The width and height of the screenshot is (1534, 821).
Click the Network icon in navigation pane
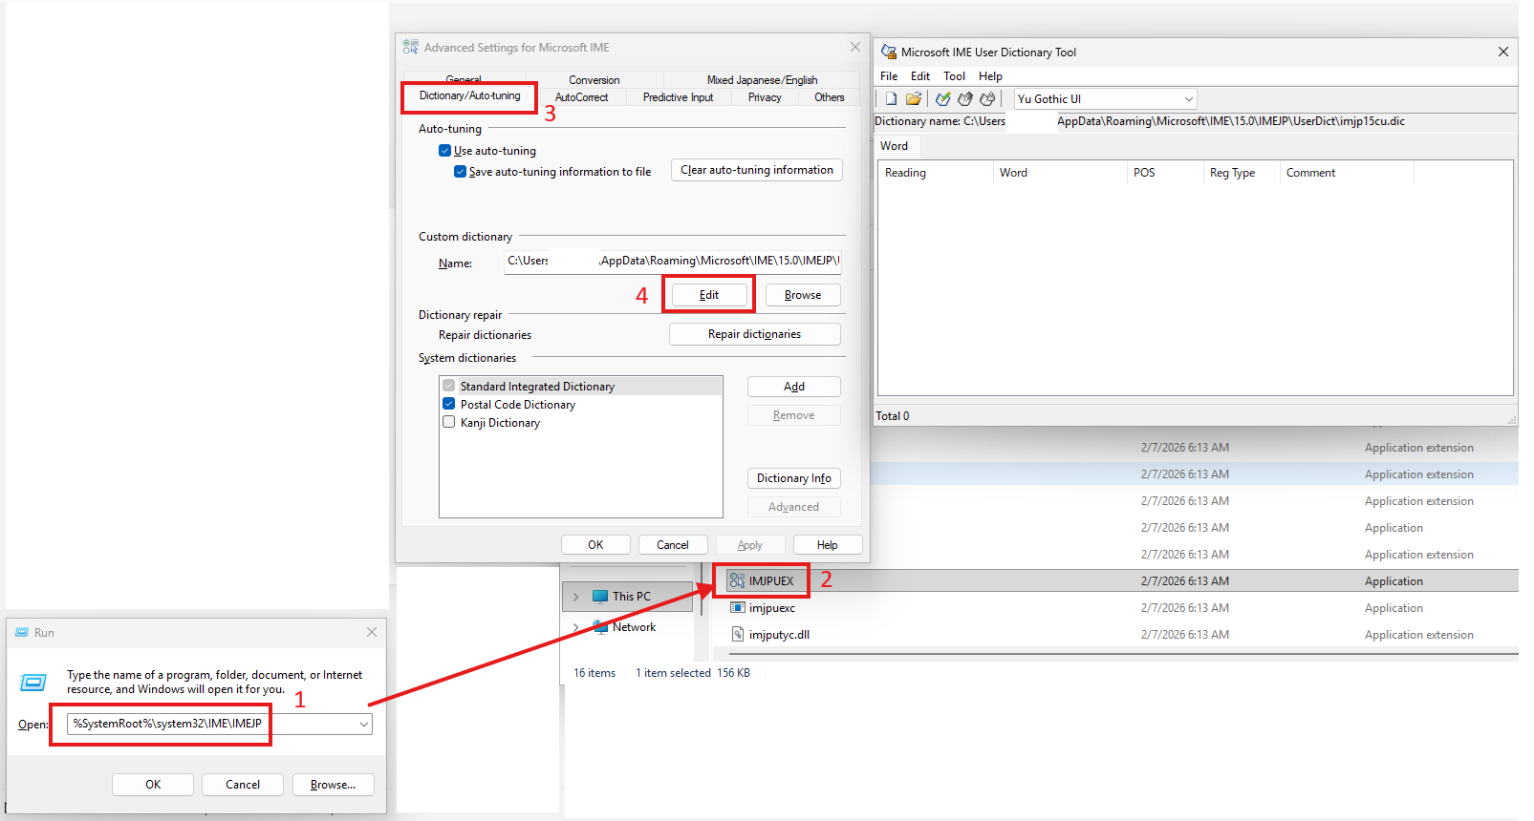[x=600, y=627]
